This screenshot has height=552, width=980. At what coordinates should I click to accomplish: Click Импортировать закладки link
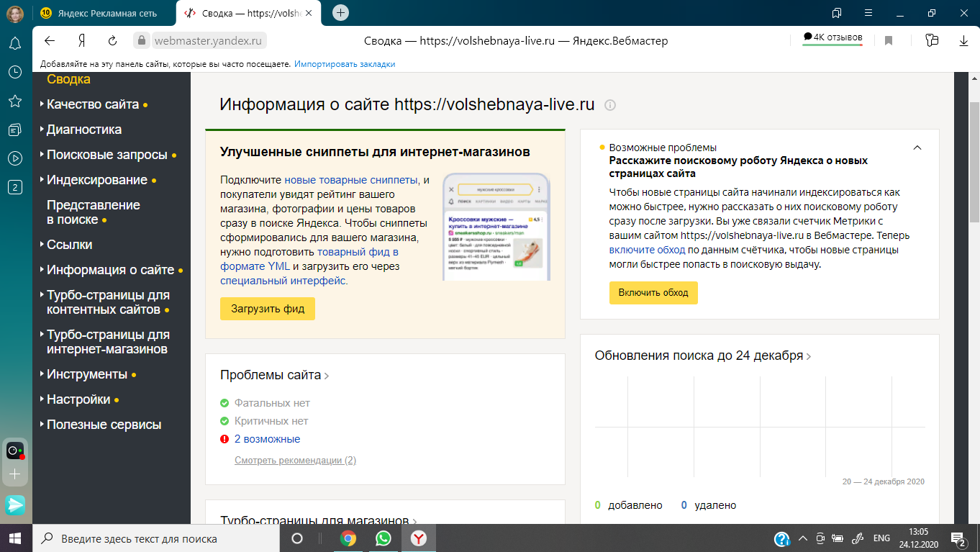[345, 64]
